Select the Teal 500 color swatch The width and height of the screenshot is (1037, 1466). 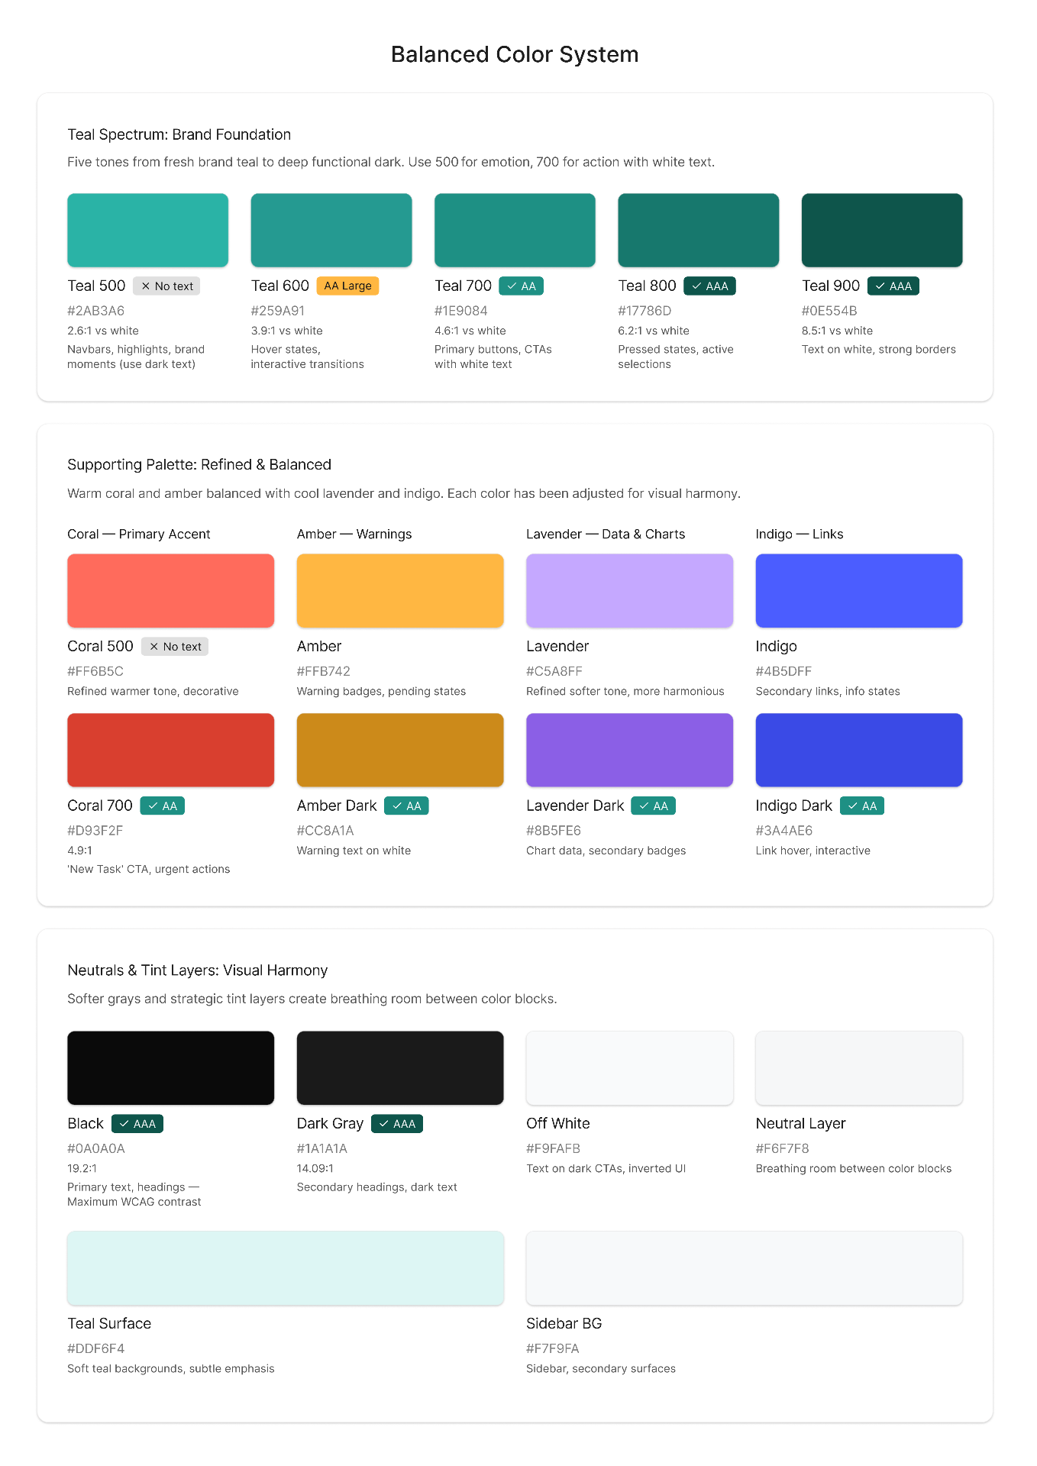pos(147,230)
